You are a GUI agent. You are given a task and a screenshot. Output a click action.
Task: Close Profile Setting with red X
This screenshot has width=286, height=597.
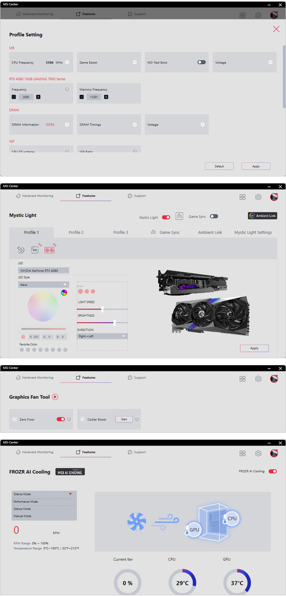276,29
